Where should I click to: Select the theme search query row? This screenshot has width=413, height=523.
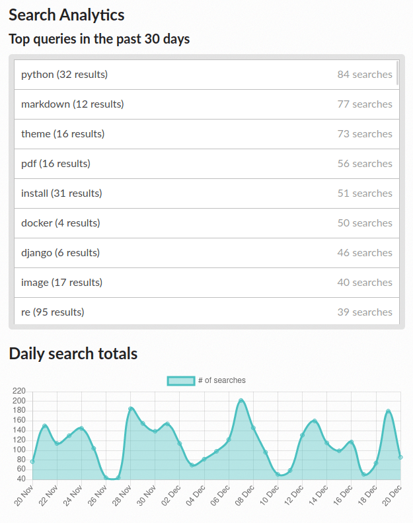point(207,134)
